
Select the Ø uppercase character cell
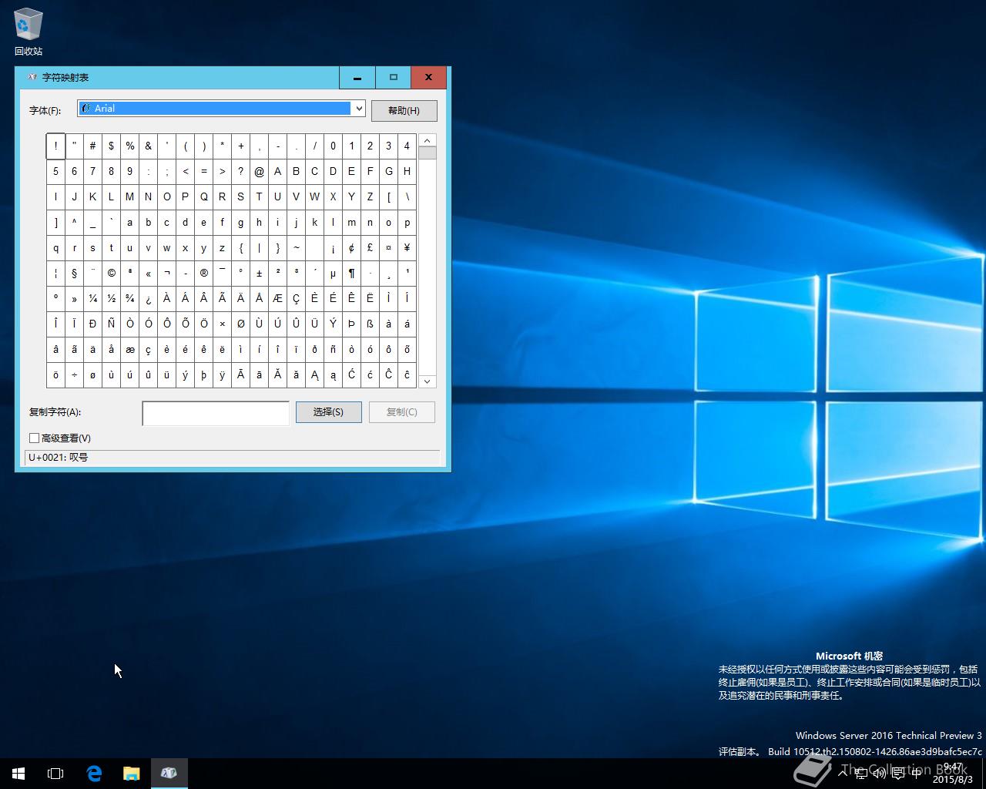(x=240, y=324)
